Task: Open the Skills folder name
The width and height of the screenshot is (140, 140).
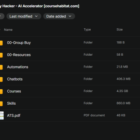Action: click(11, 103)
